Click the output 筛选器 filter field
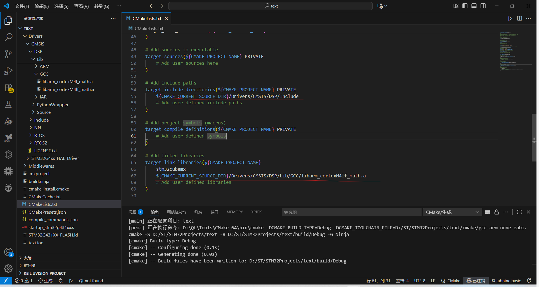Screen dimensions: 539x287 tap(351, 212)
